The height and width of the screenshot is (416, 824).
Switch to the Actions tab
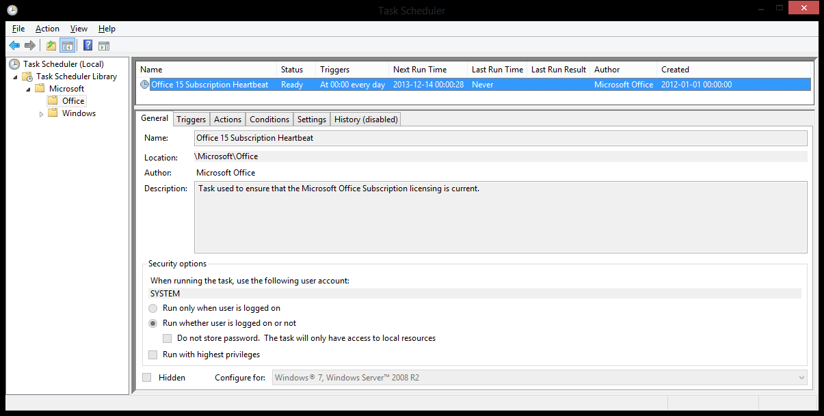[x=228, y=120]
